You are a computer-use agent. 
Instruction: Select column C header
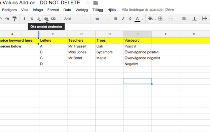(x=81, y=34)
